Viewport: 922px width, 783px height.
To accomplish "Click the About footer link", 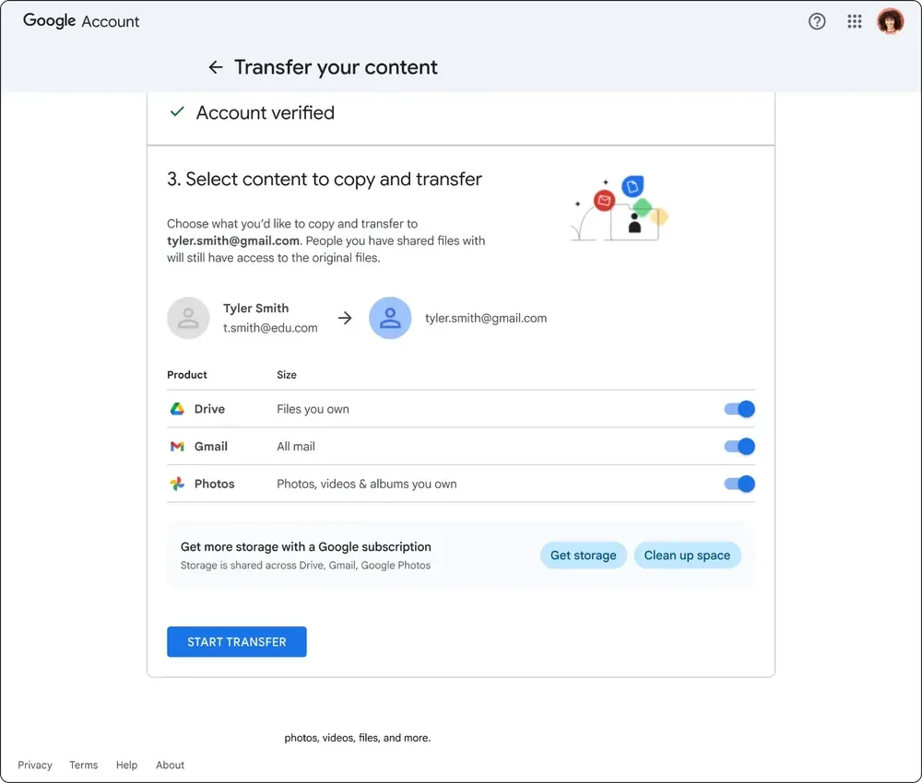I will 170,765.
